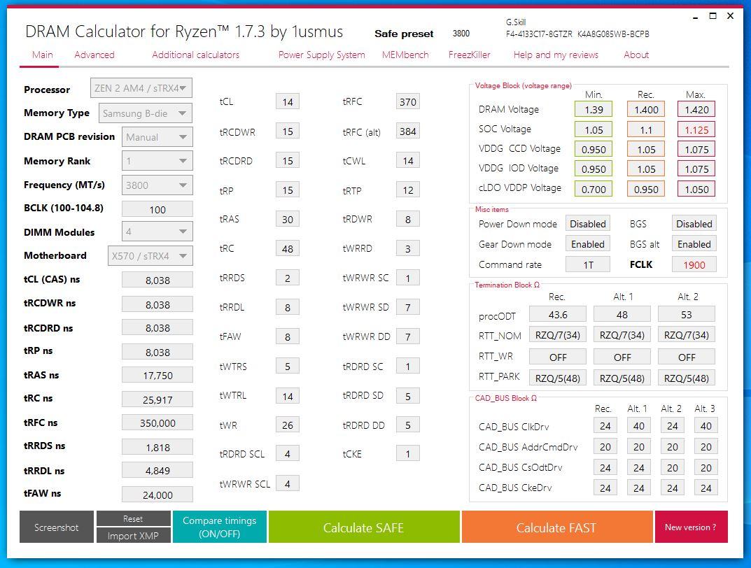The image size is (751, 568).
Task: Open the DIMM Modules dropdown
Action: point(157,232)
